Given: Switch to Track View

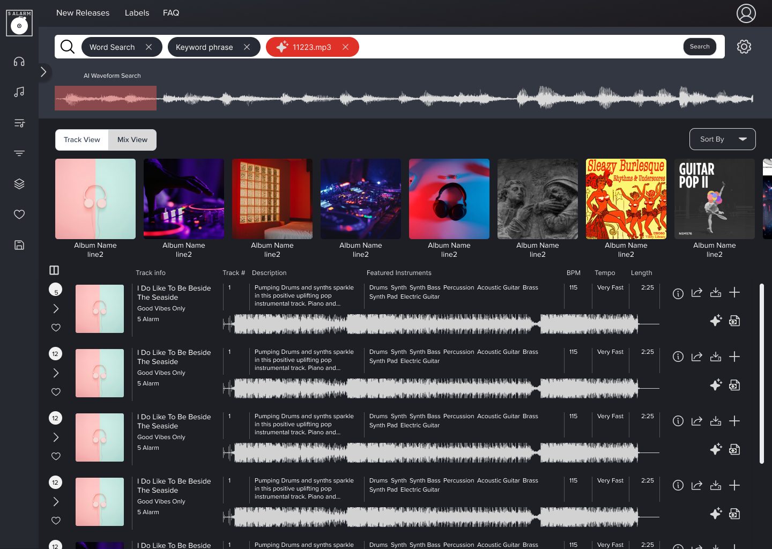Looking at the screenshot, I should pyautogui.click(x=82, y=140).
